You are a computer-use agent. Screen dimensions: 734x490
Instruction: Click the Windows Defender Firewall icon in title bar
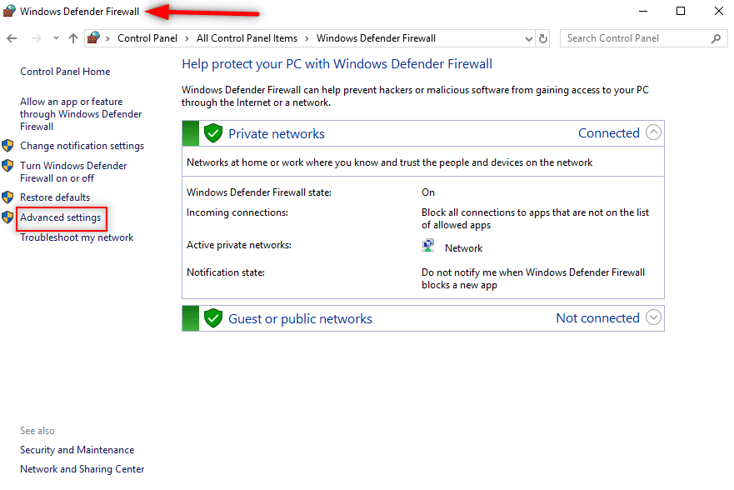click(10, 11)
